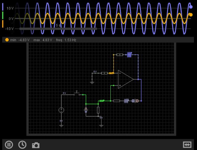197x150 pixels.
Task: Click the orange trace indicator dot in stats bar
Action: [x=7, y=40]
